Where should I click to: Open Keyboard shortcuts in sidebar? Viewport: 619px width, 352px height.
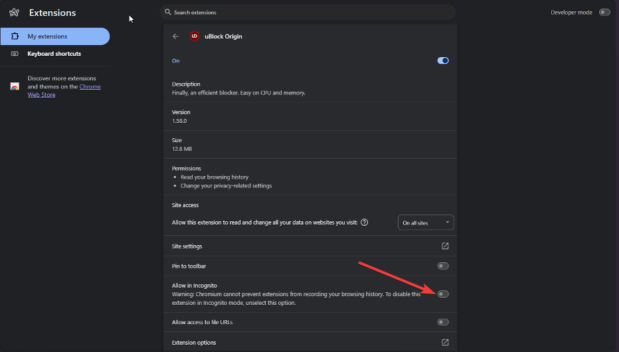click(x=55, y=54)
